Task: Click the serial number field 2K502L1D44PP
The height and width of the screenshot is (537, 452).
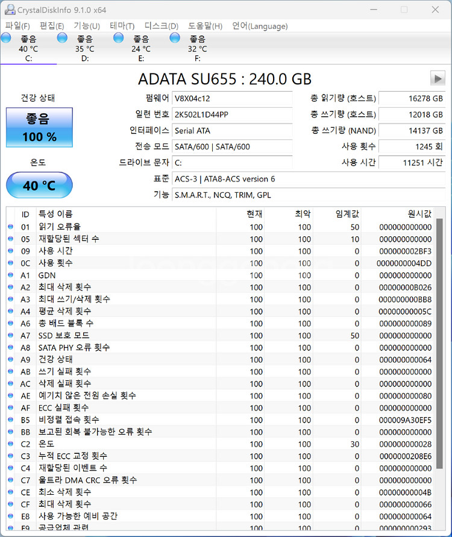Action: [232, 115]
